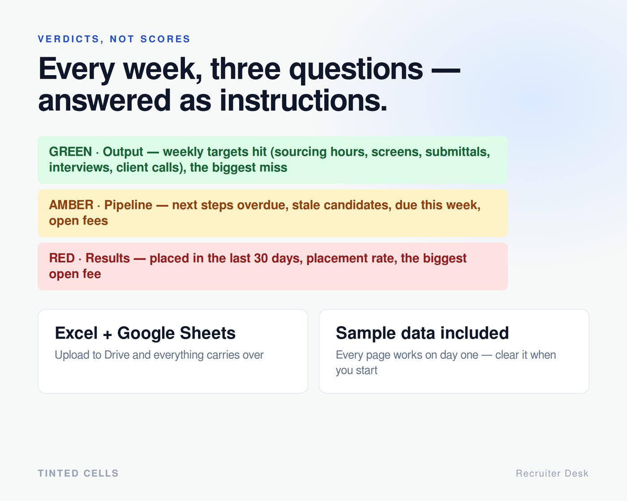Select the RED Results verdict banner

click(x=273, y=266)
